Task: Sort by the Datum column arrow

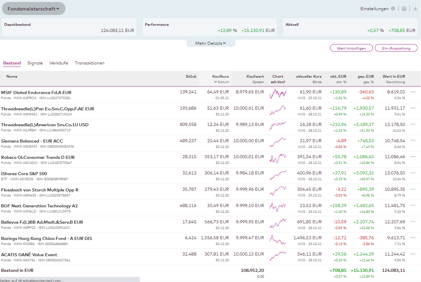Action: pos(215,82)
